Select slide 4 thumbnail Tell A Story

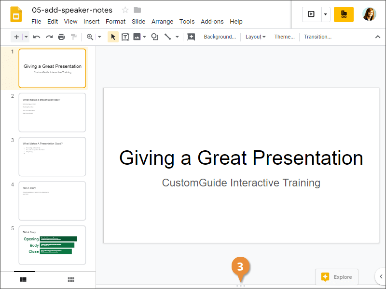(x=52, y=201)
